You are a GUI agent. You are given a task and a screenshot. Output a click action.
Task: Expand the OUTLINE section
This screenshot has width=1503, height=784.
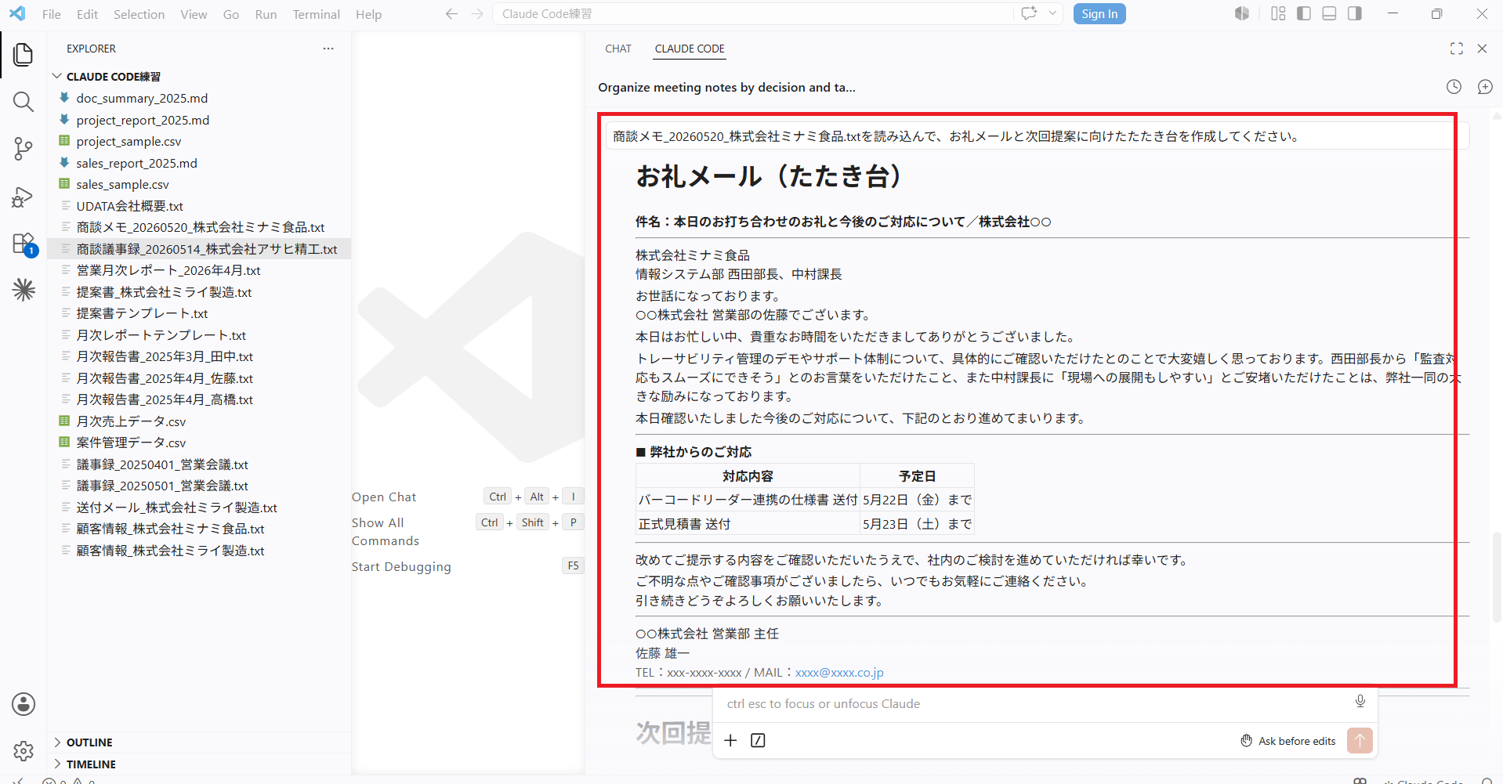pyautogui.click(x=89, y=742)
